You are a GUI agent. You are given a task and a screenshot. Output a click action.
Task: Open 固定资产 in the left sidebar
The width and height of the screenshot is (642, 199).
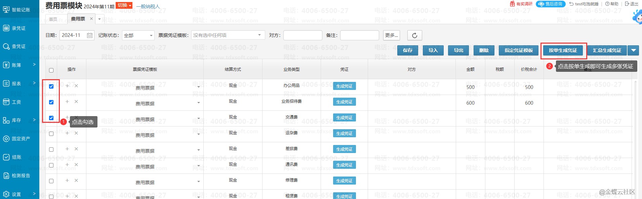click(x=21, y=139)
